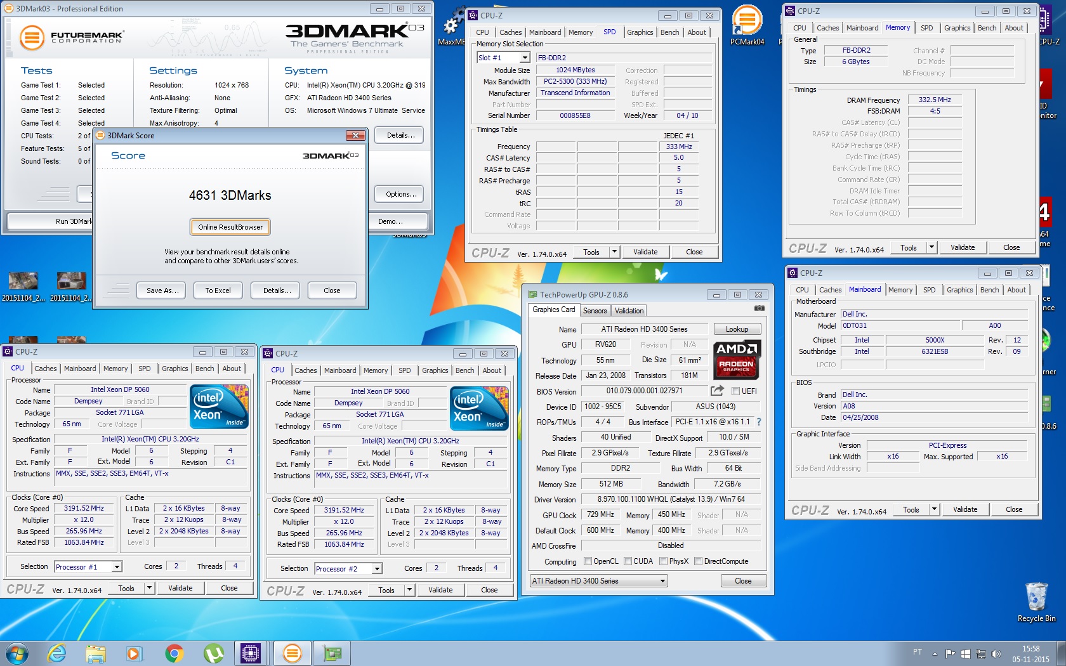
Task: Open the Processor #2 selection dropdown
Action: pos(377,569)
